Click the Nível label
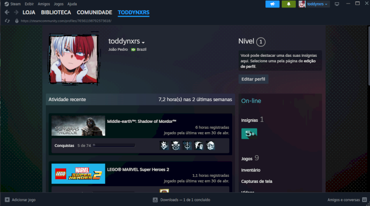The width and height of the screenshot is (370, 206). pos(246,41)
